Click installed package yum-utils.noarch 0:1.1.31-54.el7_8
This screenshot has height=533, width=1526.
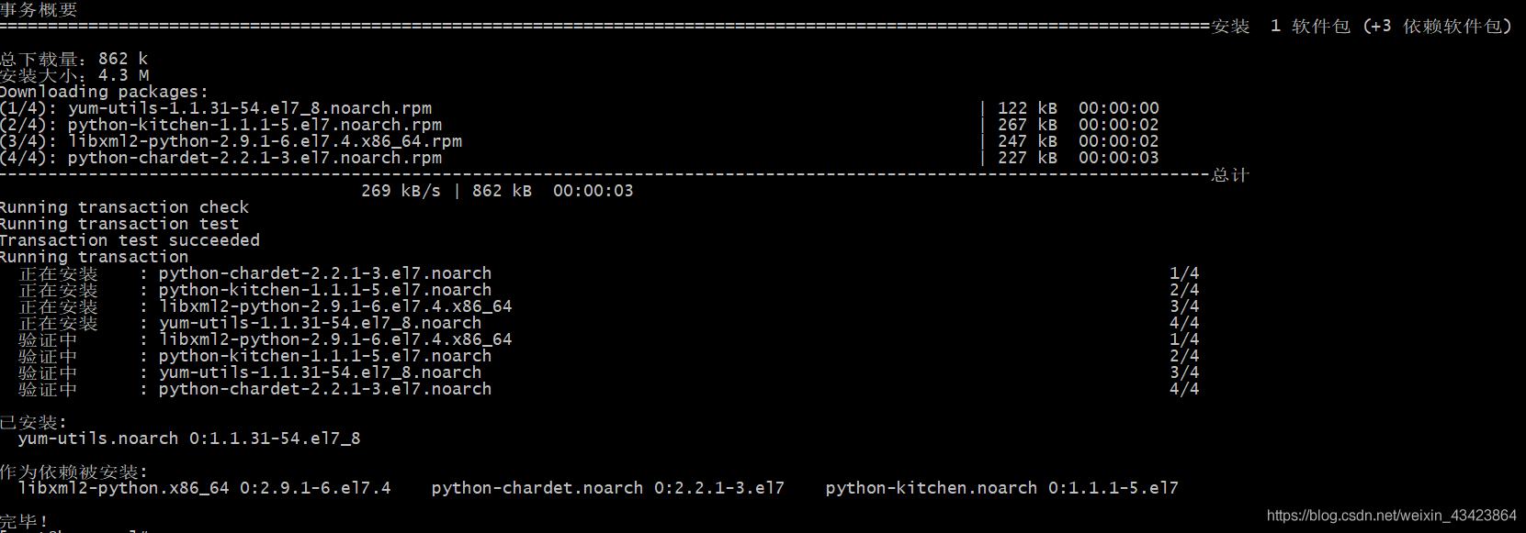click(189, 439)
